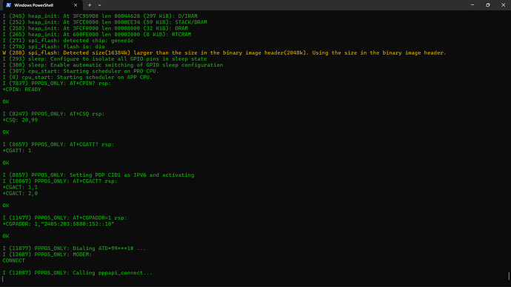Open the new-tab profile dropdown
This screenshot has height=287, width=511.
coord(100,5)
